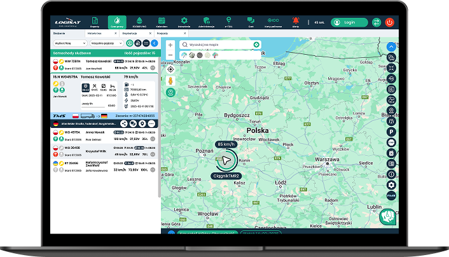Select the bed rest time tile in the vehicle card

pyautogui.click(x=113, y=87)
